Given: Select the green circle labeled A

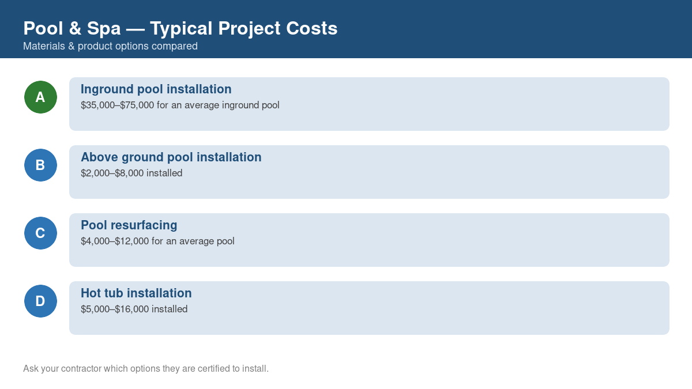Looking at the screenshot, I should pos(40,97).
